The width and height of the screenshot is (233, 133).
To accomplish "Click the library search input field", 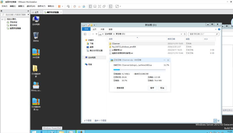I will pos(15,15).
